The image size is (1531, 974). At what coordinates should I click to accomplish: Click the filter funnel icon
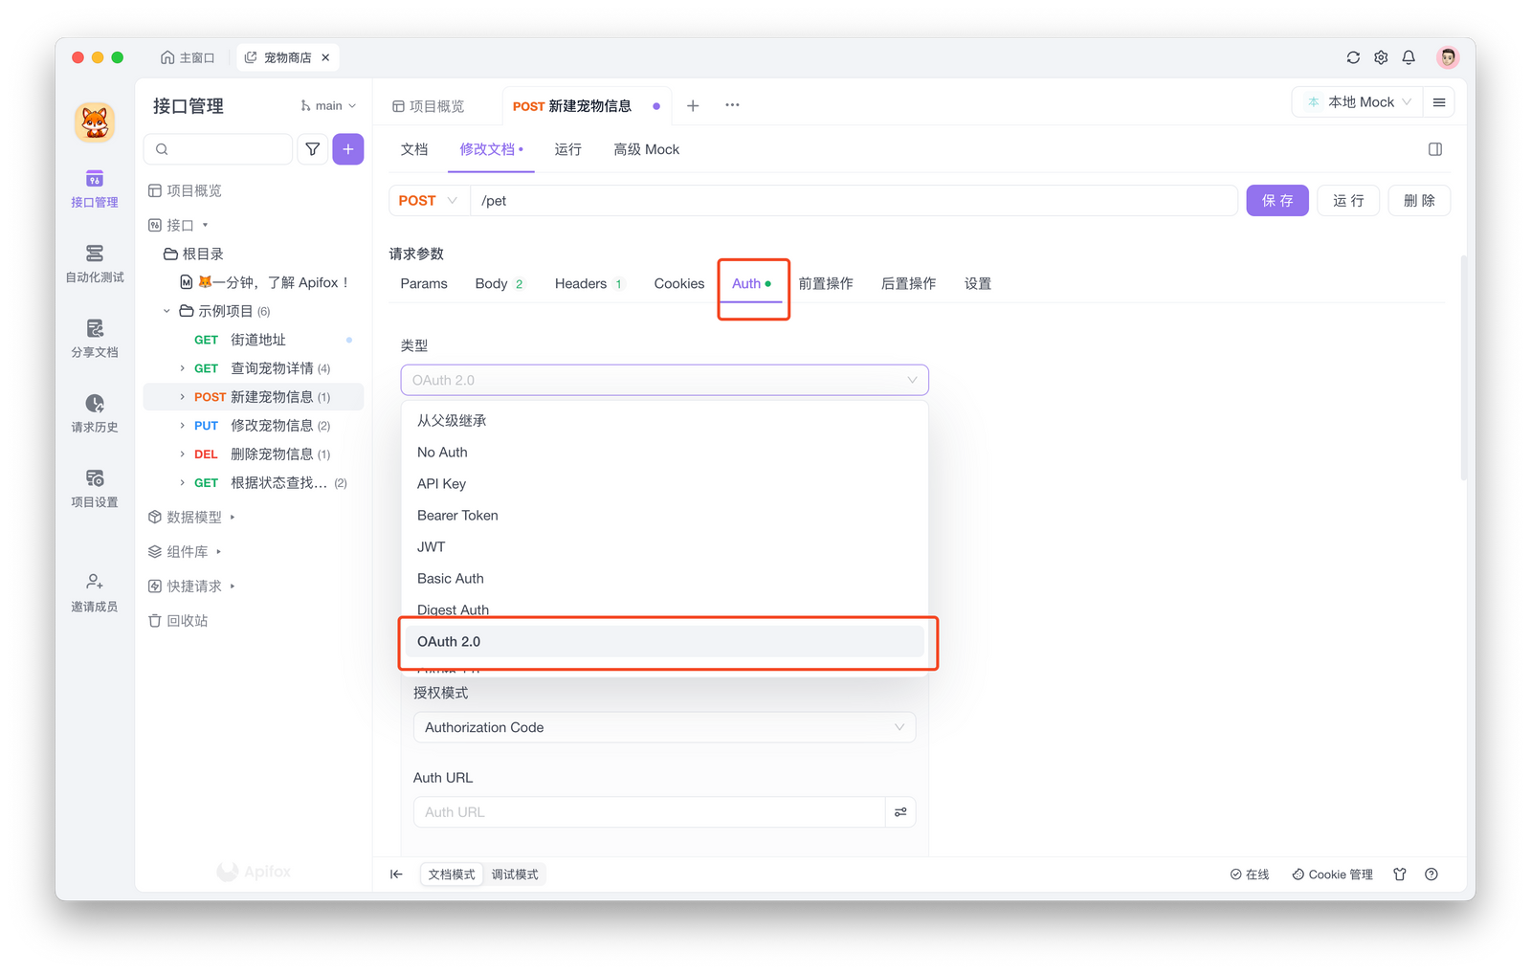pyautogui.click(x=313, y=149)
